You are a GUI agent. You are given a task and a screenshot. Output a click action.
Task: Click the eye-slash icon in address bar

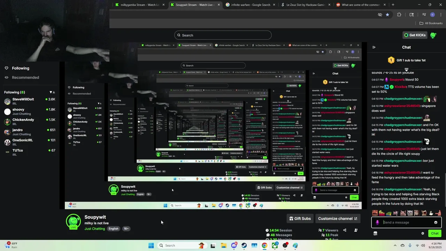[x=380, y=15]
